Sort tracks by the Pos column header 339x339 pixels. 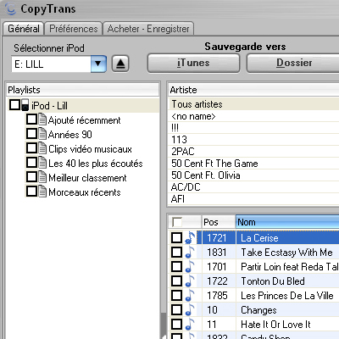219,222
